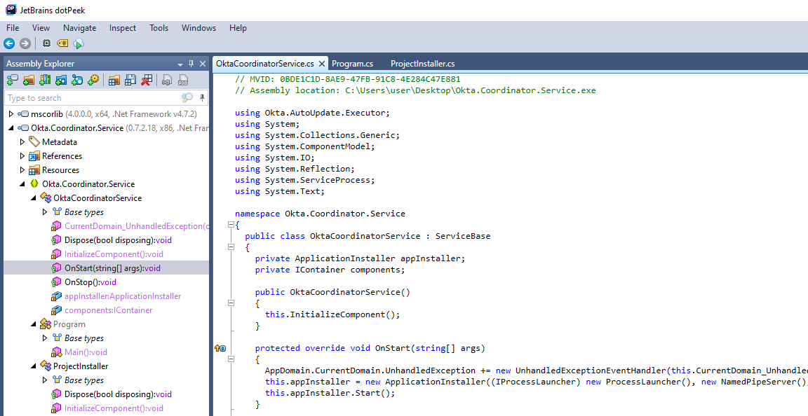
Task: Click the Program class icon
Action: coord(46,324)
